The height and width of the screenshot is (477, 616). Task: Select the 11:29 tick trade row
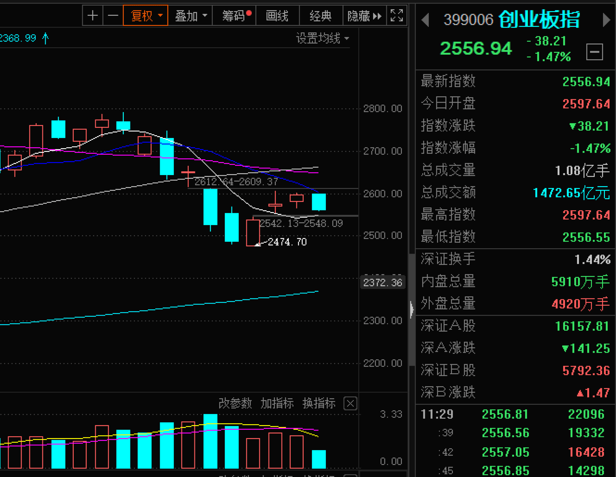coord(515,414)
